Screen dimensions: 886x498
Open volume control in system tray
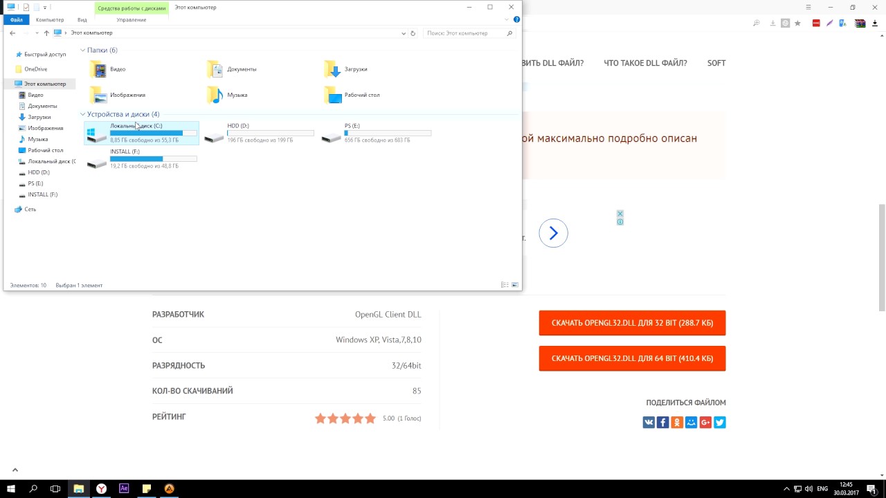[x=808, y=489]
